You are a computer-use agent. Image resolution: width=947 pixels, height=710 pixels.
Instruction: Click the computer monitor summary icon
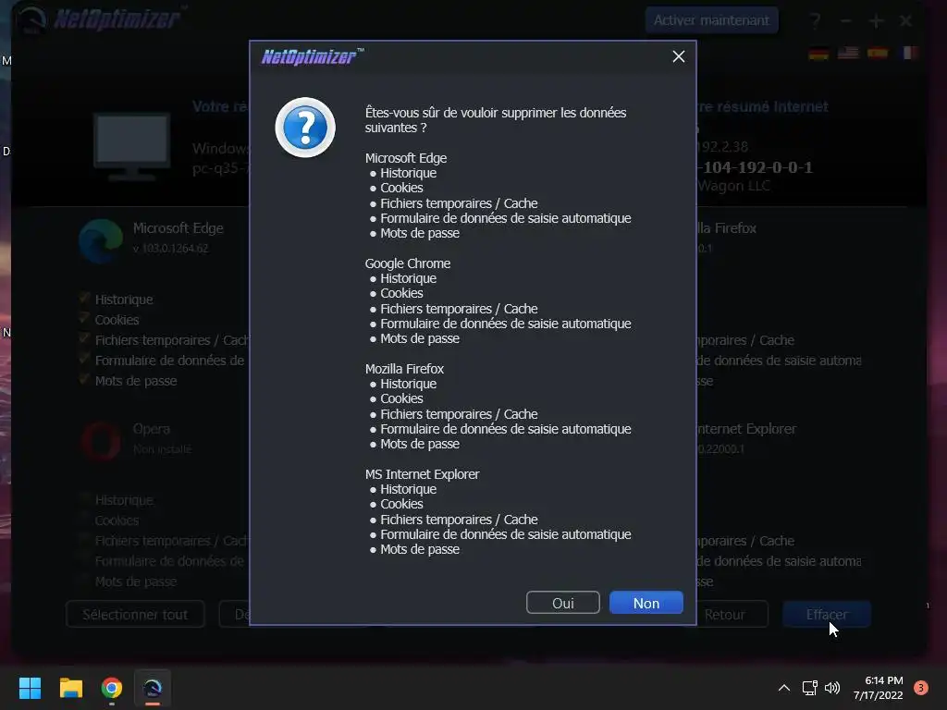131,147
